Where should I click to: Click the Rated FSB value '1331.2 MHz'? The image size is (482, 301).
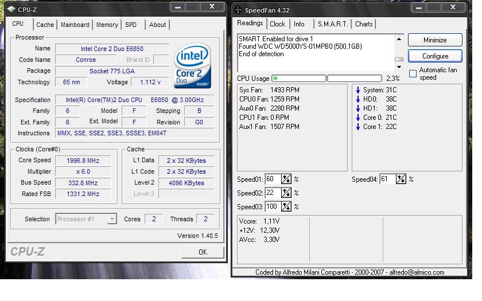[83, 194]
